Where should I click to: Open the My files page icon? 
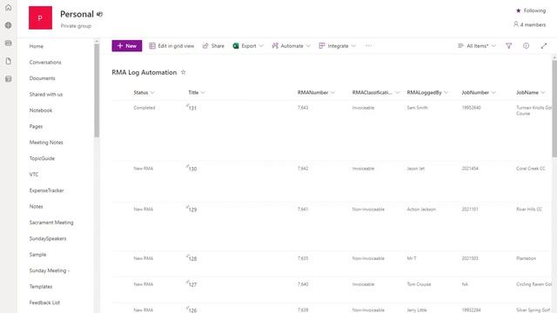(8, 61)
